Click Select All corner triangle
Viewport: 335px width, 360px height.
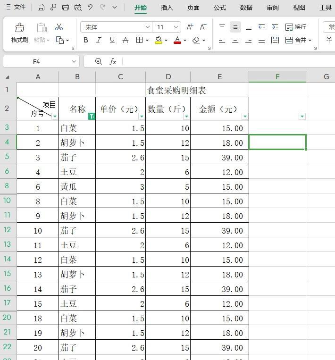8,77
